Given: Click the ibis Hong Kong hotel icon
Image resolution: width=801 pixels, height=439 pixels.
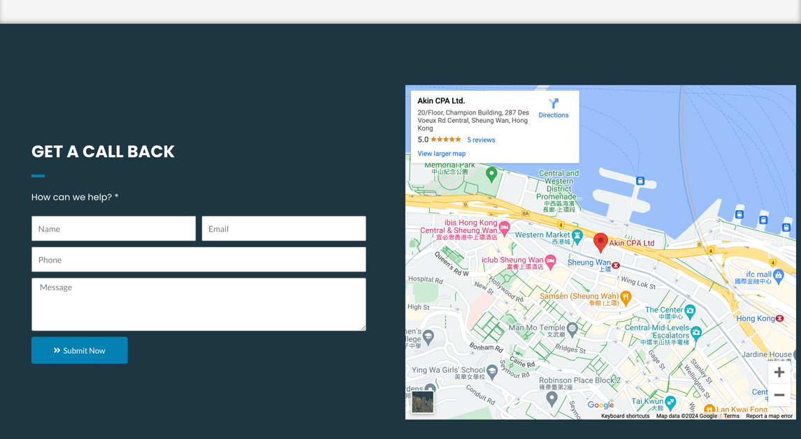Looking at the screenshot, I should point(504,228).
